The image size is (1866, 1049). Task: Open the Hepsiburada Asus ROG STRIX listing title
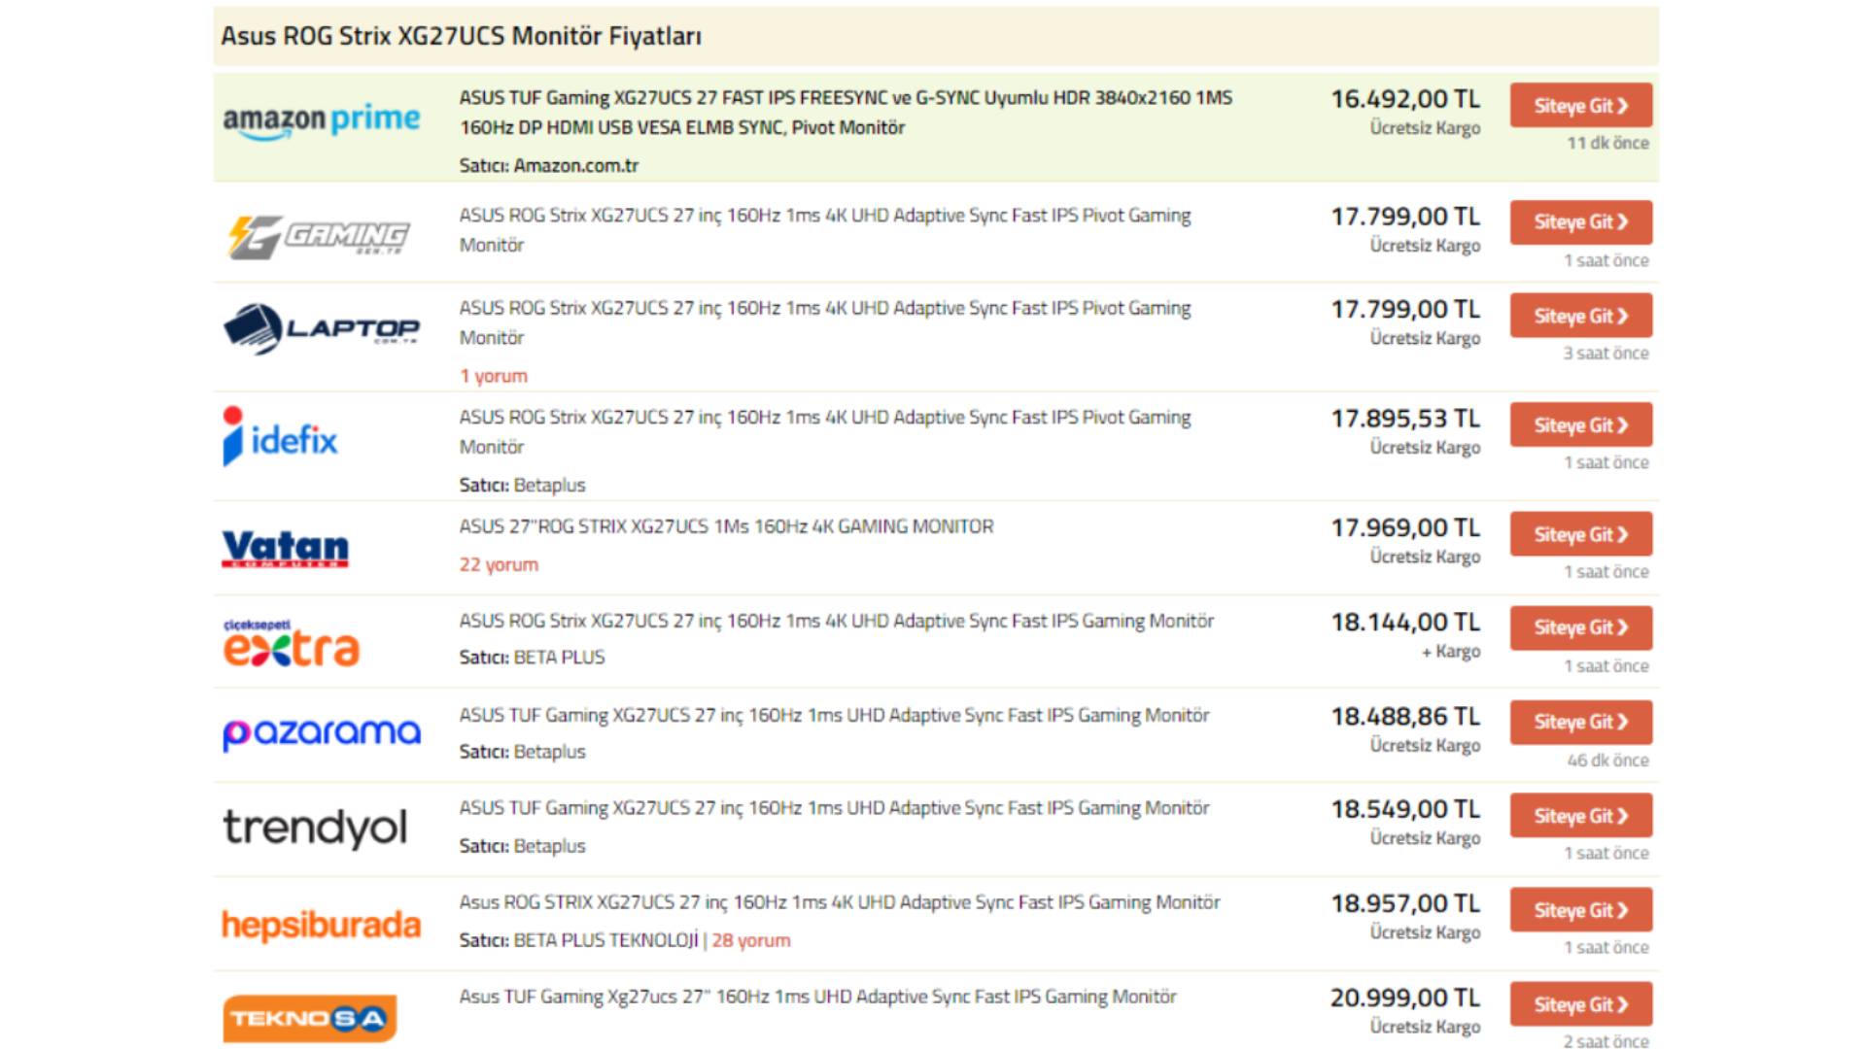tap(840, 902)
